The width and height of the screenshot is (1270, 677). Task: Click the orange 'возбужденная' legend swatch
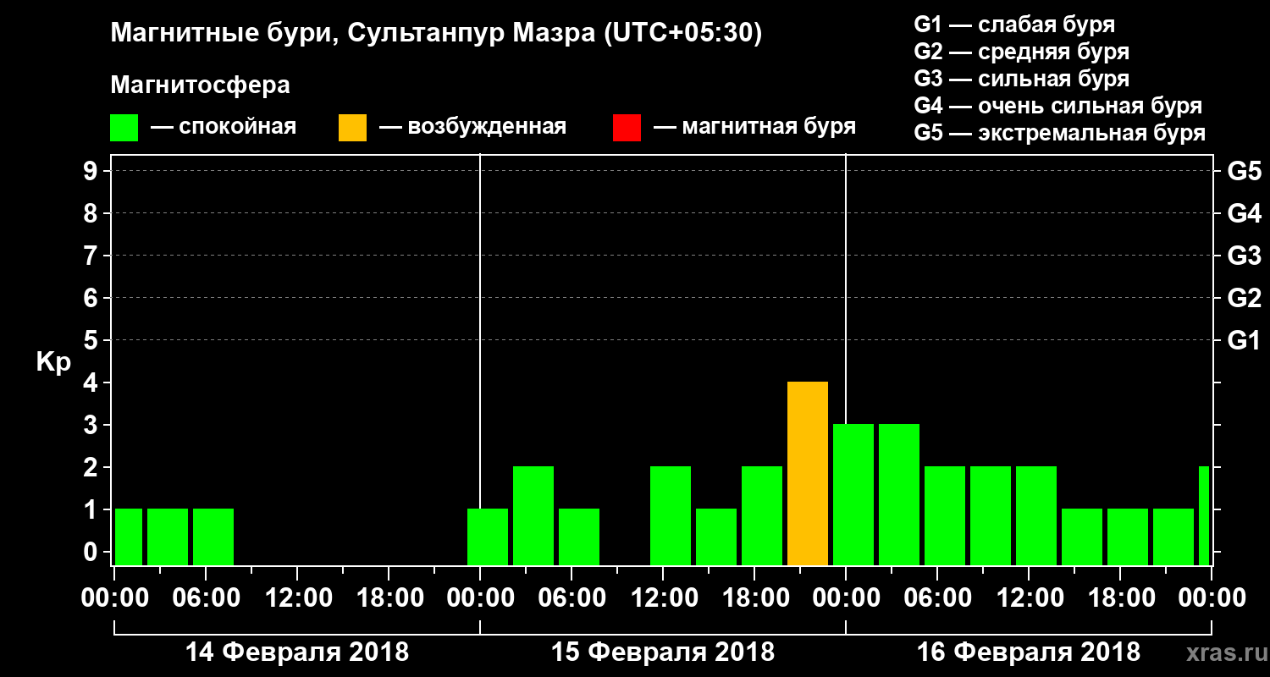352,128
